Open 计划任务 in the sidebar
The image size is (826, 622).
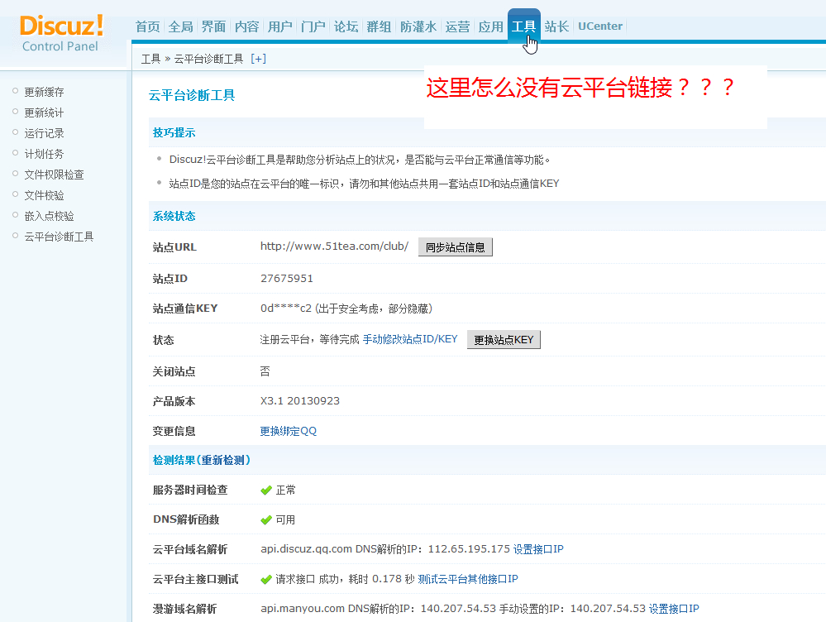point(45,154)
